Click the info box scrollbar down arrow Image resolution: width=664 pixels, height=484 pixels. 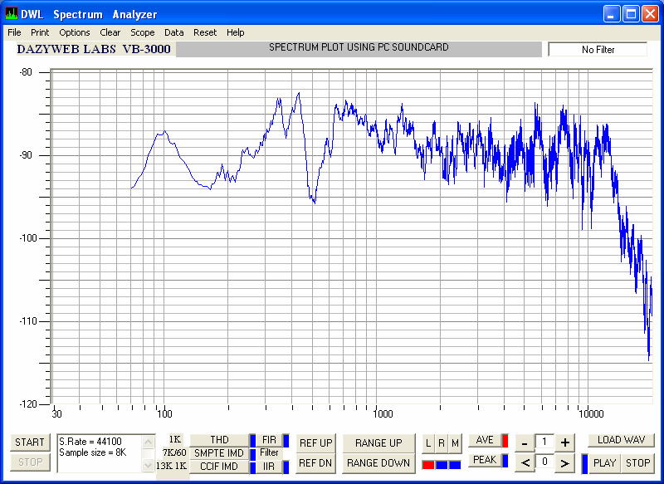pyautogui.click(x=149, y=465)
